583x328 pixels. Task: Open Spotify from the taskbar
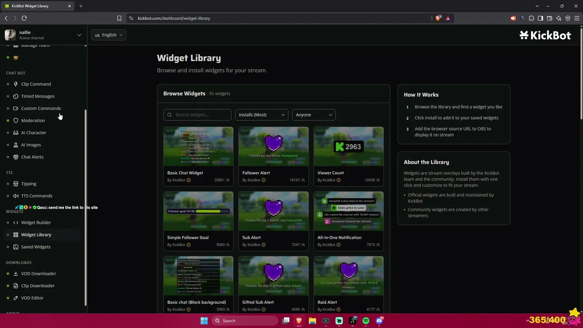[x=366, y=321]
